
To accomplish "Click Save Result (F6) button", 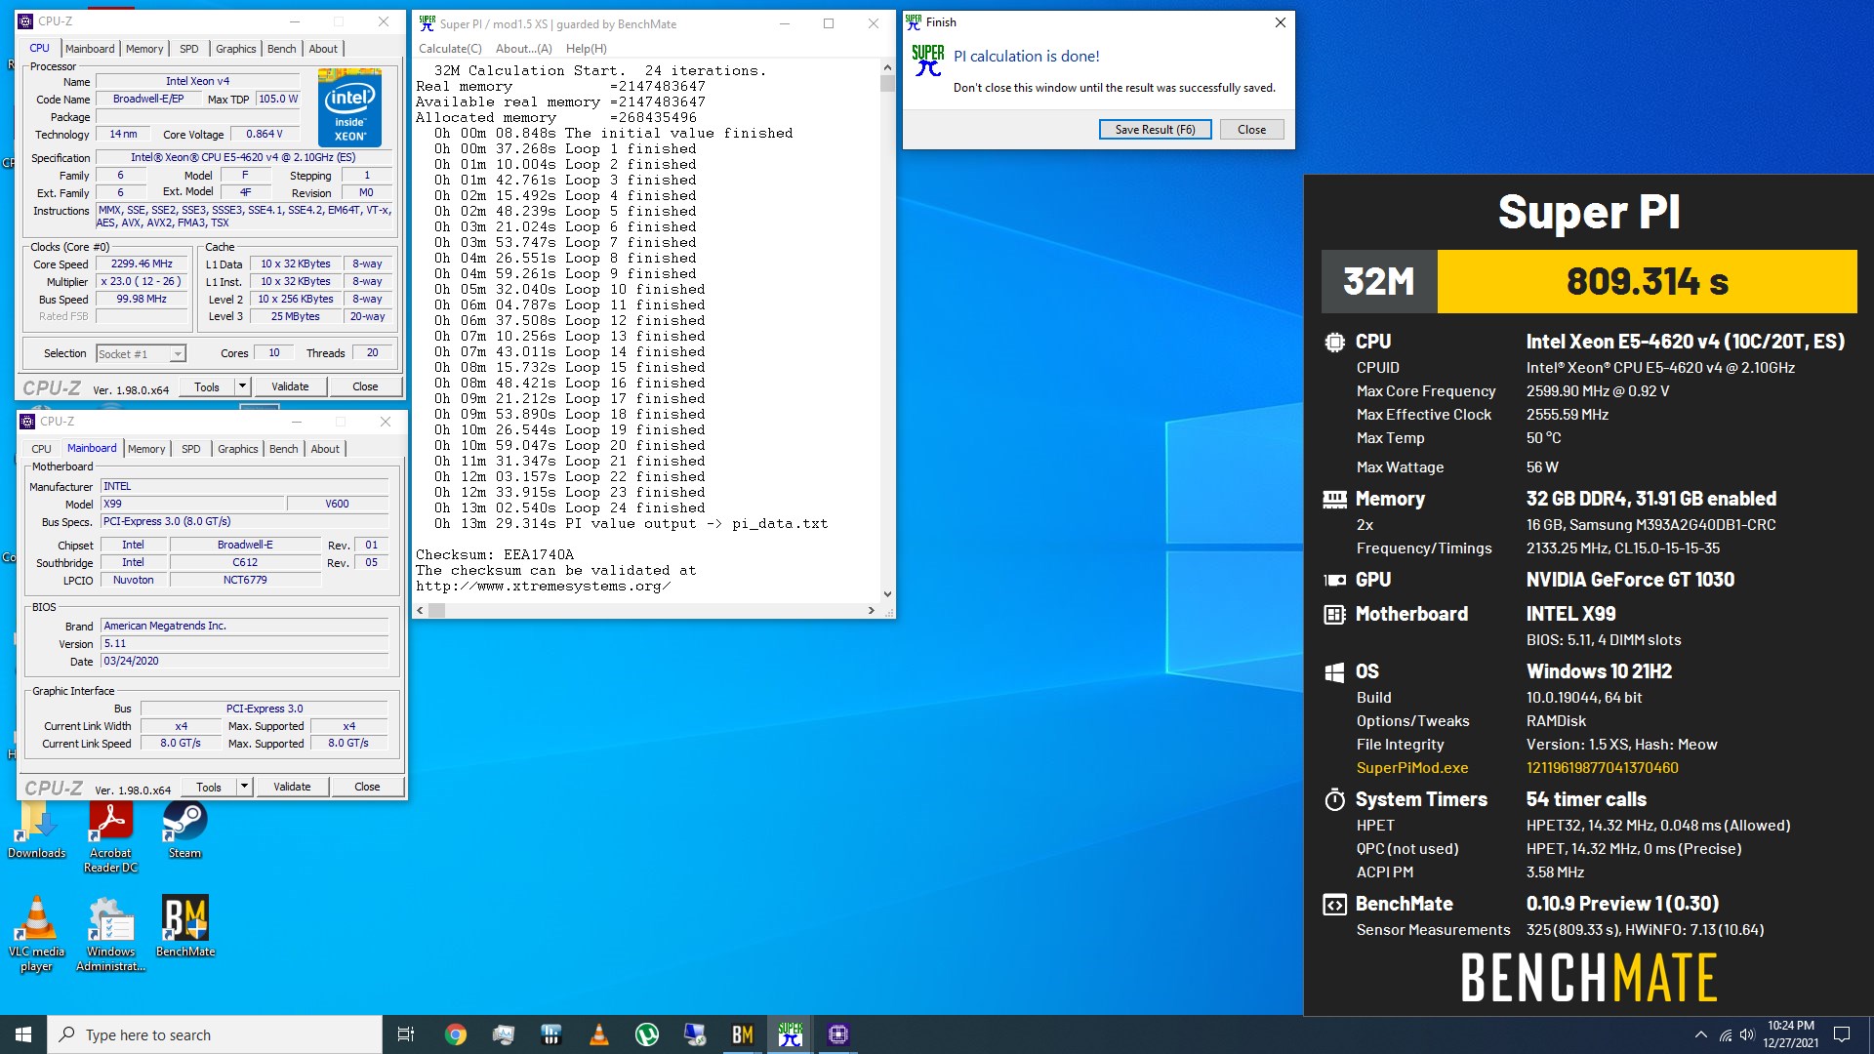I will click(1155, 129).
